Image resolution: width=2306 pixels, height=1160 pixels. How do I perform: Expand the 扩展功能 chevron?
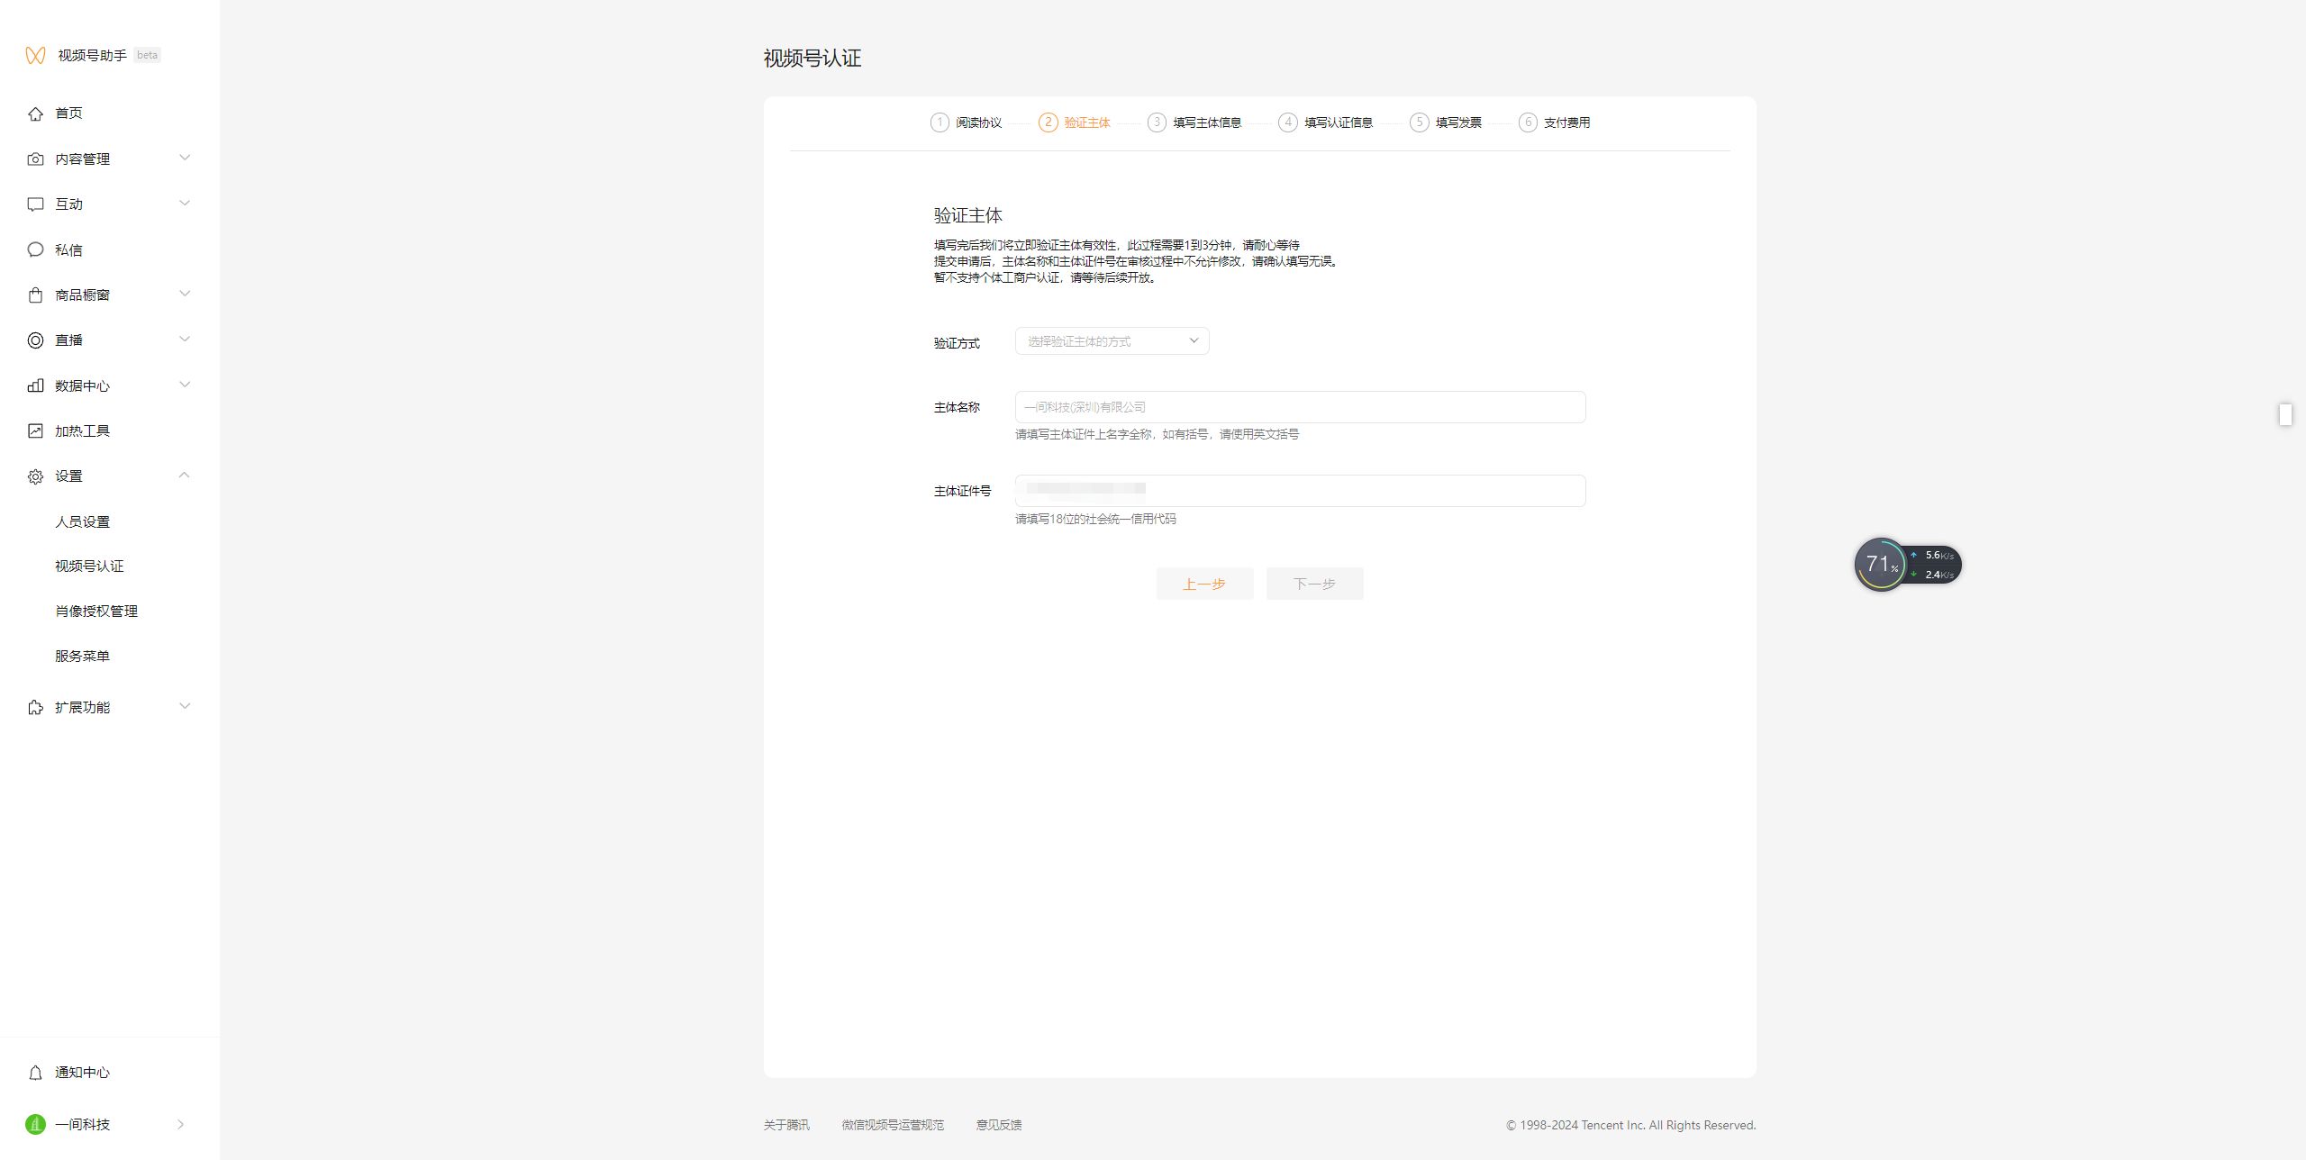tap(185, 706)
